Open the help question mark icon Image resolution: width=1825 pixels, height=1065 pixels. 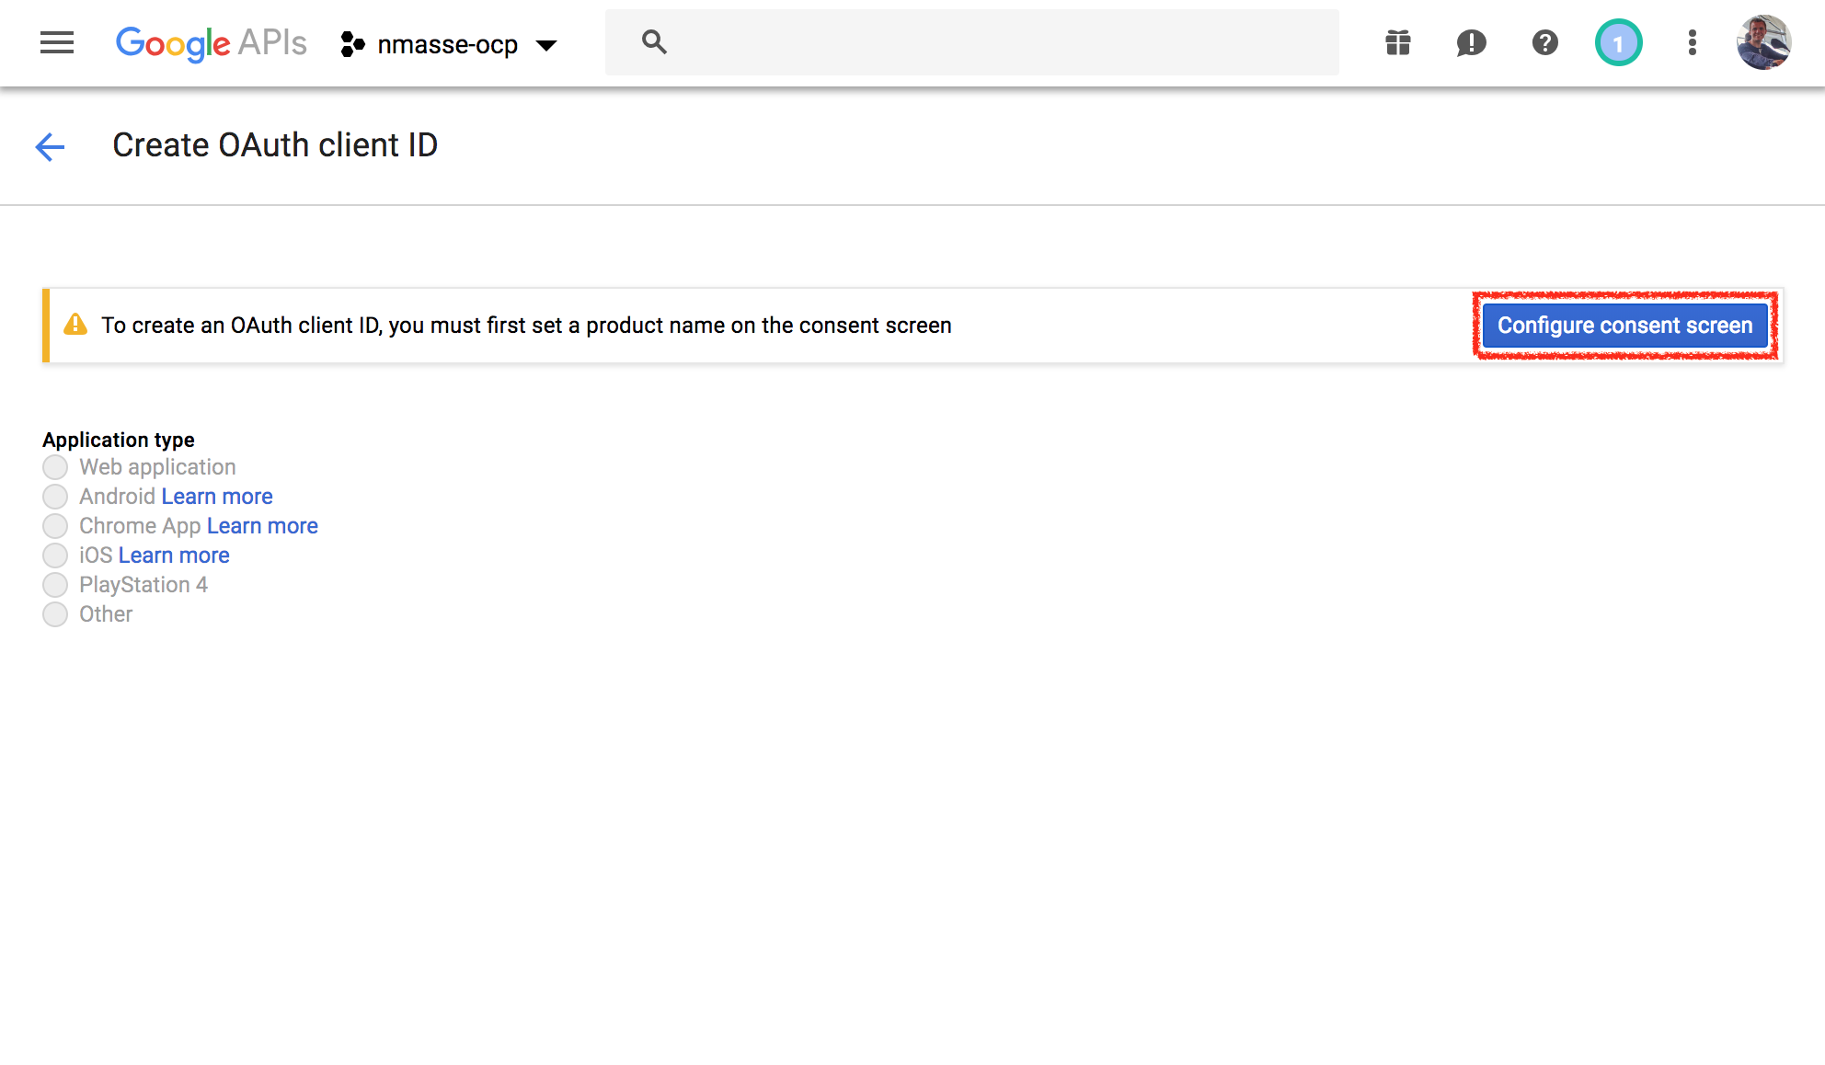1544,42
